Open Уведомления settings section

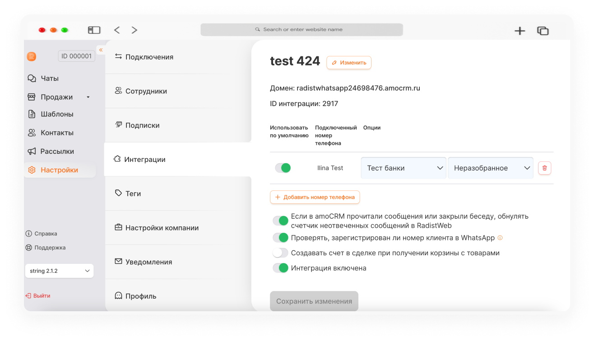tap(178, 262)
